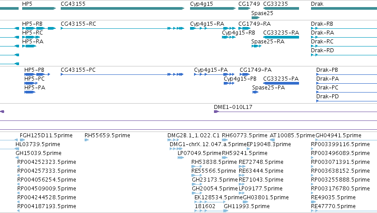Select protein Cyp4g15-PB label

click(x=240, y=79)
